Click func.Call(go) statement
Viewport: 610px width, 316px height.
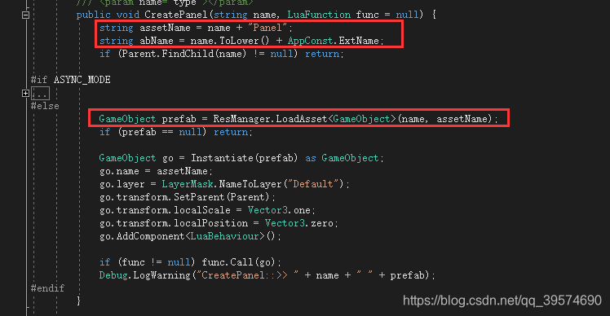coord(241,262)
